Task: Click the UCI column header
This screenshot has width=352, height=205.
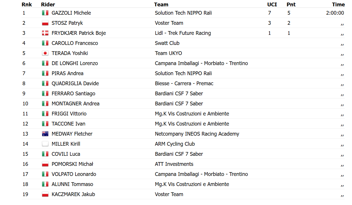Action: [272, 5]
